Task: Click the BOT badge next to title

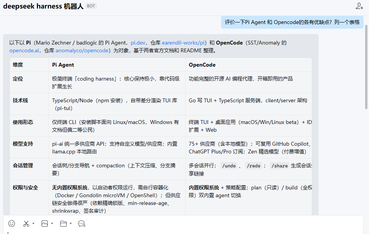Action: (x=91, y=6)
